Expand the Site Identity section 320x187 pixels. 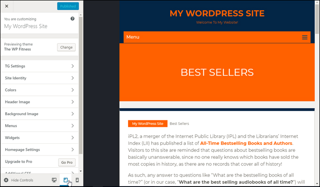pos(40,78)
